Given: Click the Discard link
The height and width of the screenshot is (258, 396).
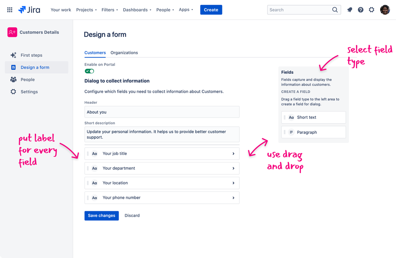Looking at the screenshot, I should pos(132,215).
